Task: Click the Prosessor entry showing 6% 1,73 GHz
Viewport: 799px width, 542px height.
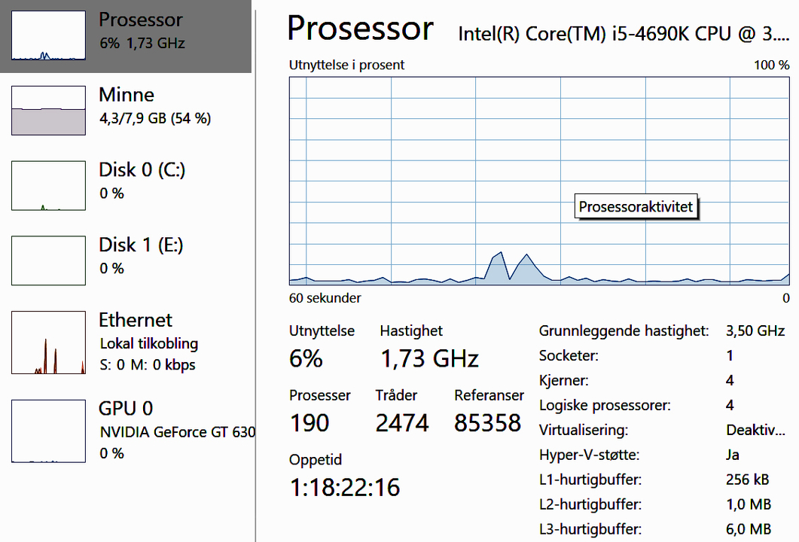Action: 126,36
